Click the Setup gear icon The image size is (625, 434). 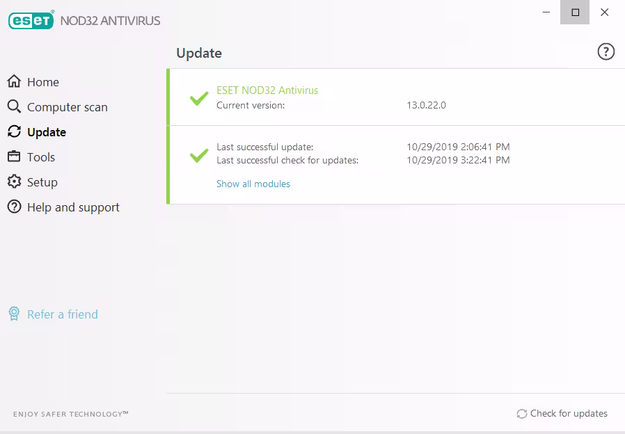click(14, 182)
